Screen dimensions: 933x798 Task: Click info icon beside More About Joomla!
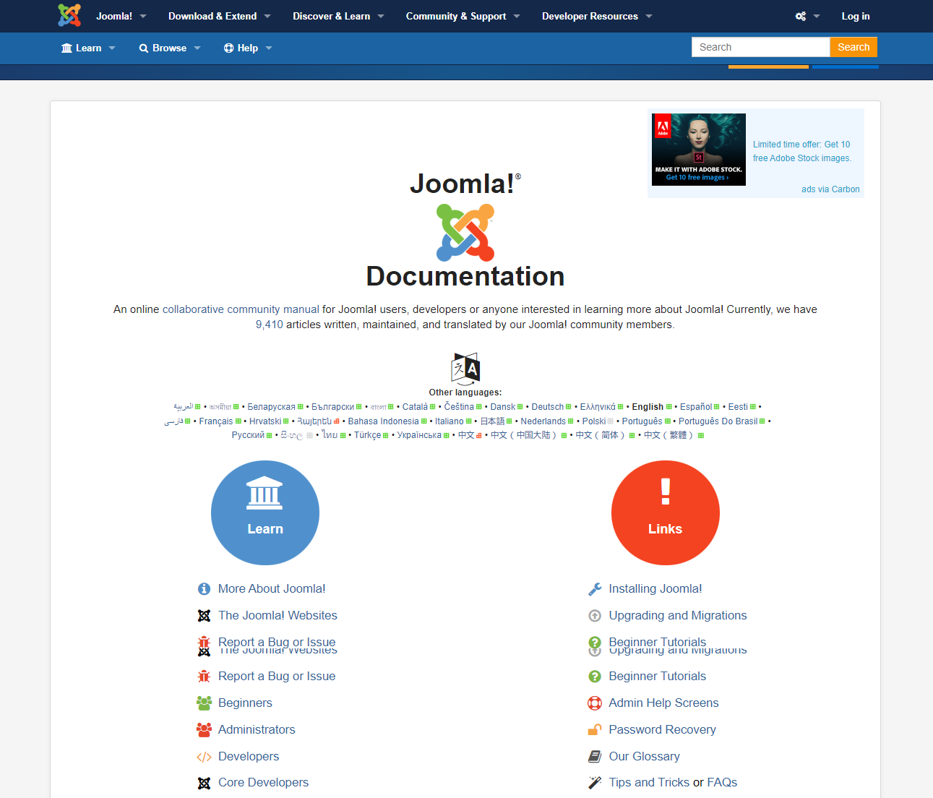204,589
